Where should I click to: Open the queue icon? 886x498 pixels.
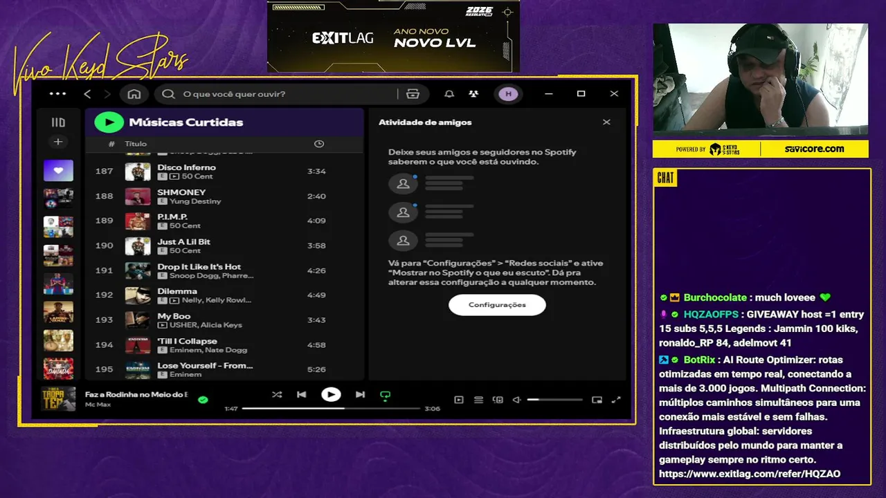pos(478,400)
